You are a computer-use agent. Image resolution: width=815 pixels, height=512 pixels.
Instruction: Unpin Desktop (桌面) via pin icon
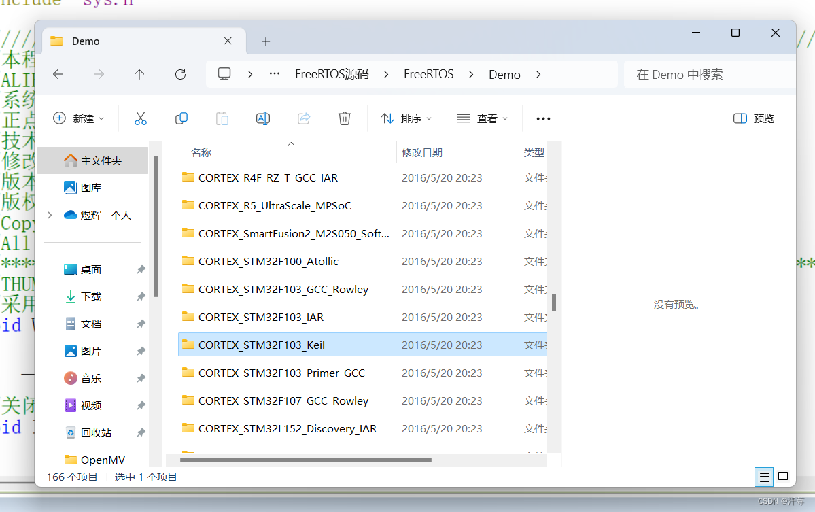tap(141, 269)
